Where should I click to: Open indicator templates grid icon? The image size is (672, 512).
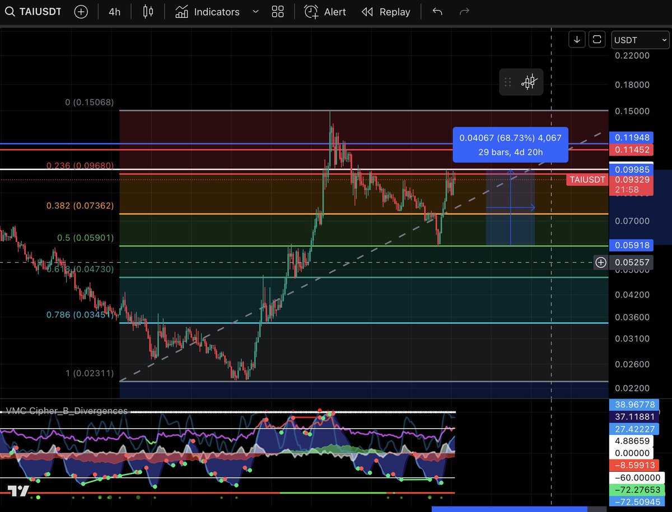[278, 12]
